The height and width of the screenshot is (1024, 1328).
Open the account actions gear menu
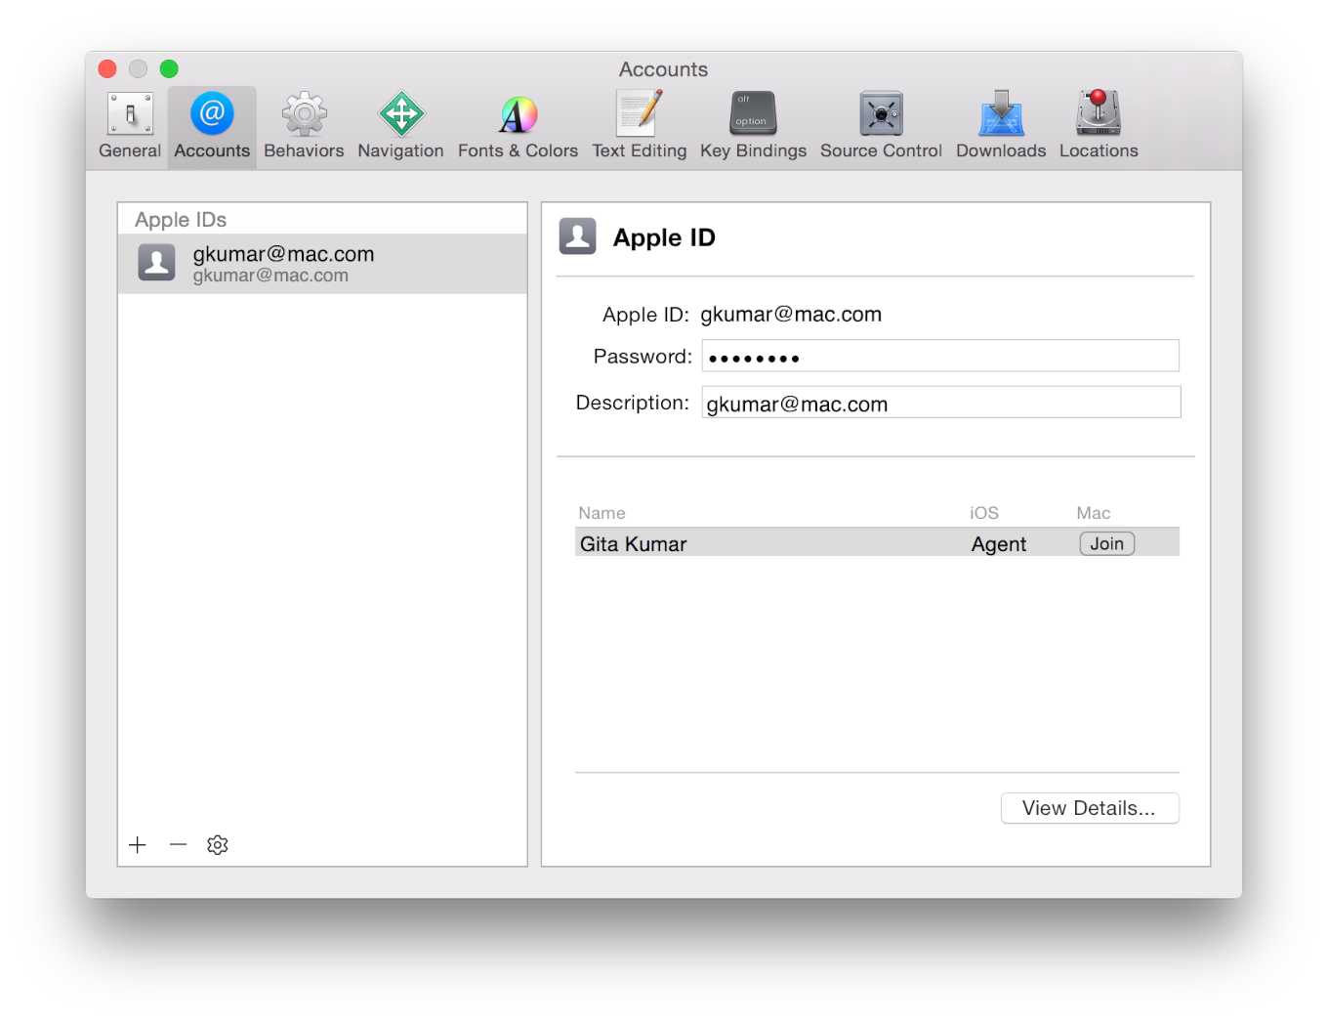coord(218,845)
